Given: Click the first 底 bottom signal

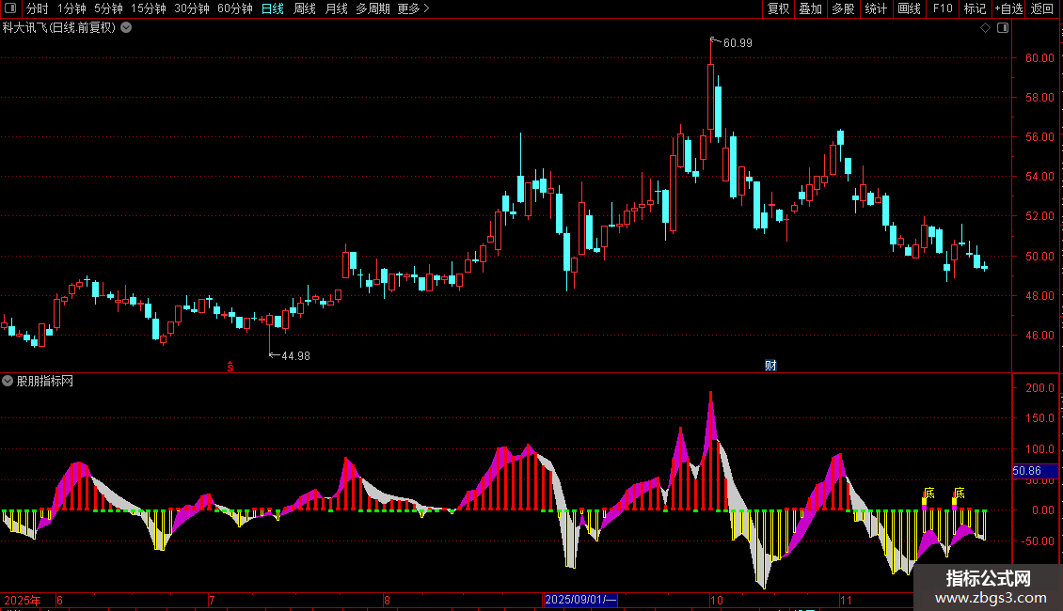Looking at the screenshot, I should coord(928,493).
